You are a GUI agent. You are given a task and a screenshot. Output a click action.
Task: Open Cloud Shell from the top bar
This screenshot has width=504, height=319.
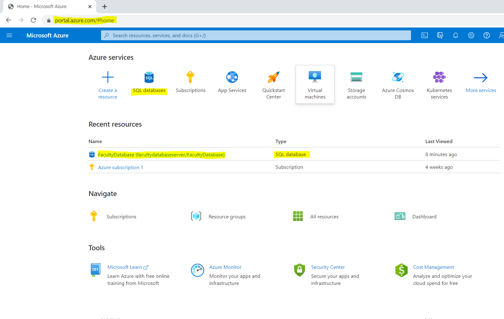coord(425,35)
